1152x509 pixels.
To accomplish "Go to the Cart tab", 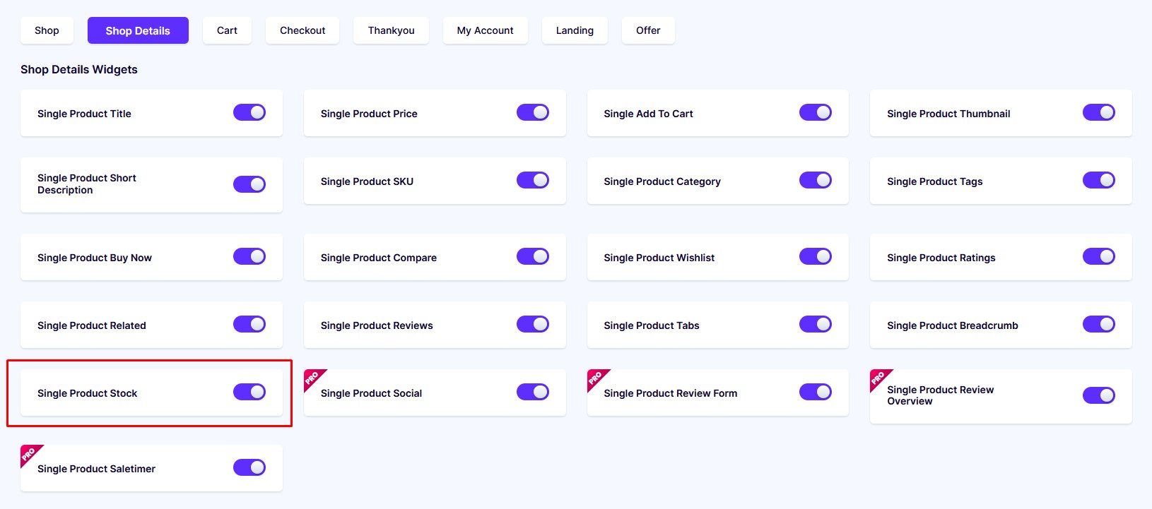I will (227, 30).
